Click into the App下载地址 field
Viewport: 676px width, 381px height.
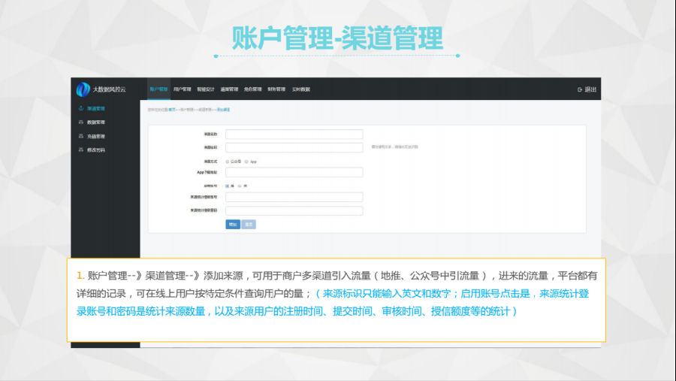(294, 172)
